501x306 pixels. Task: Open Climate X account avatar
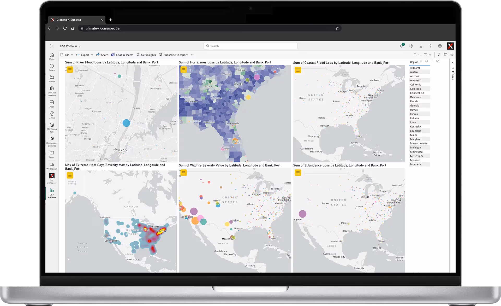pos(450,46)
